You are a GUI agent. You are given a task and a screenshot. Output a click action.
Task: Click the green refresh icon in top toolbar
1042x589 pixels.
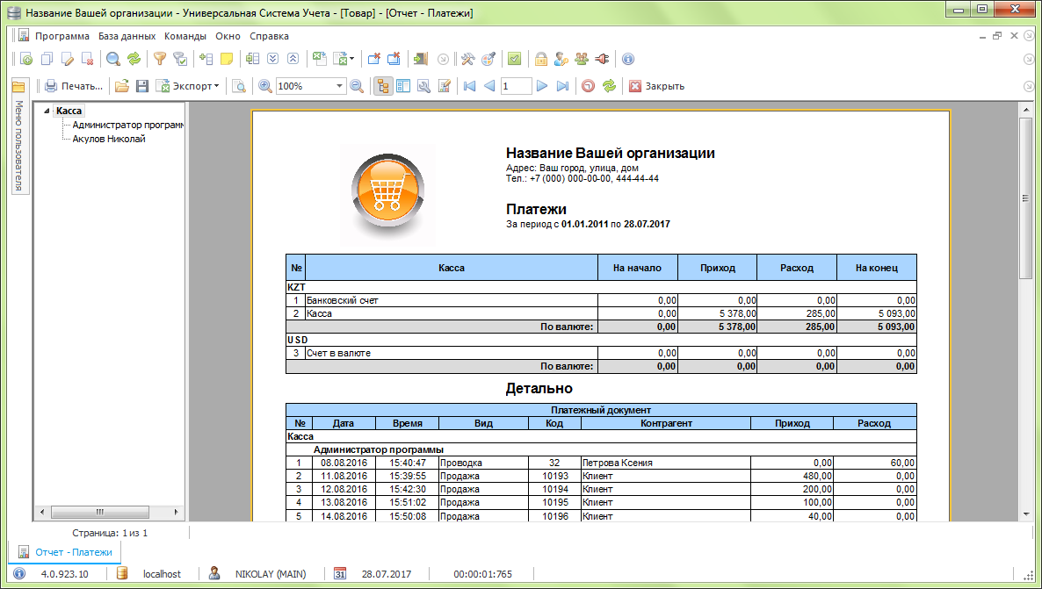coord(134,59)
